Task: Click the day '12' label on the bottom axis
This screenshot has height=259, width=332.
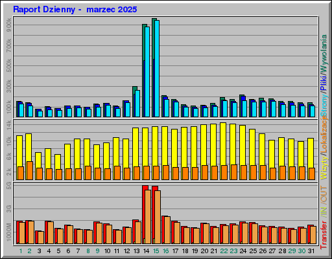Action: pyautogui.click(x=126, y=251)
